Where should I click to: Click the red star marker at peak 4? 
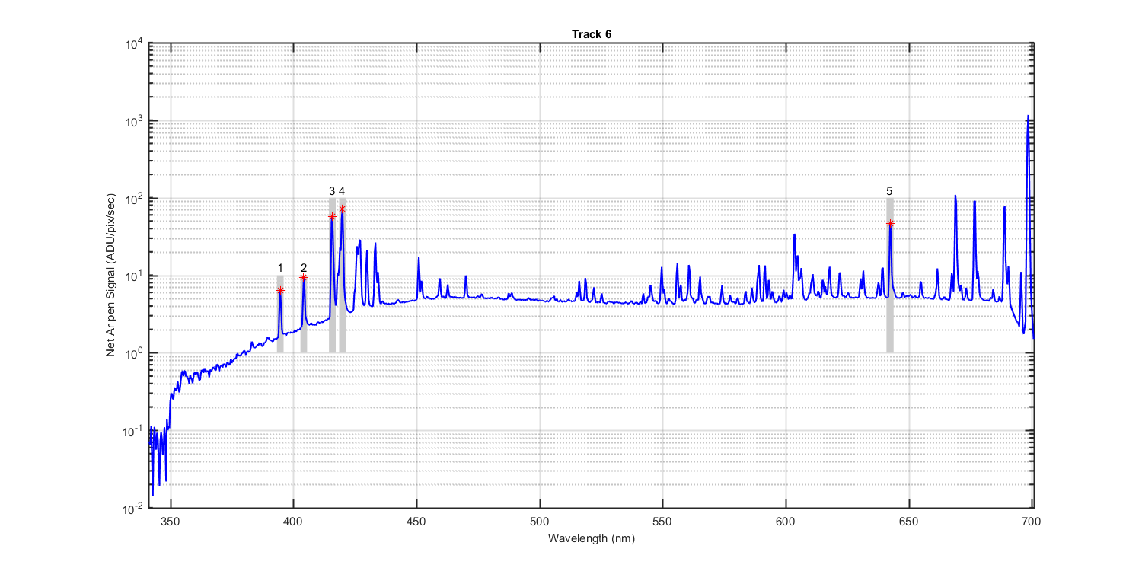coord(343,209)
